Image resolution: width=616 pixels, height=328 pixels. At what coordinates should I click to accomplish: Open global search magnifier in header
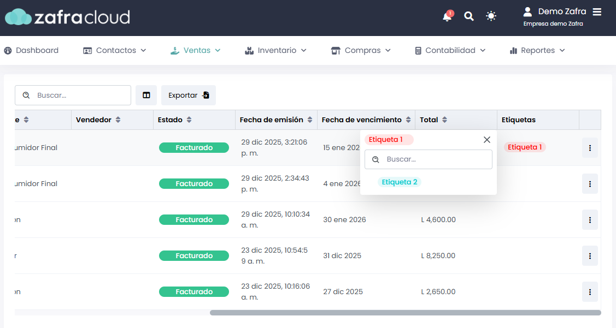[468, 16]
